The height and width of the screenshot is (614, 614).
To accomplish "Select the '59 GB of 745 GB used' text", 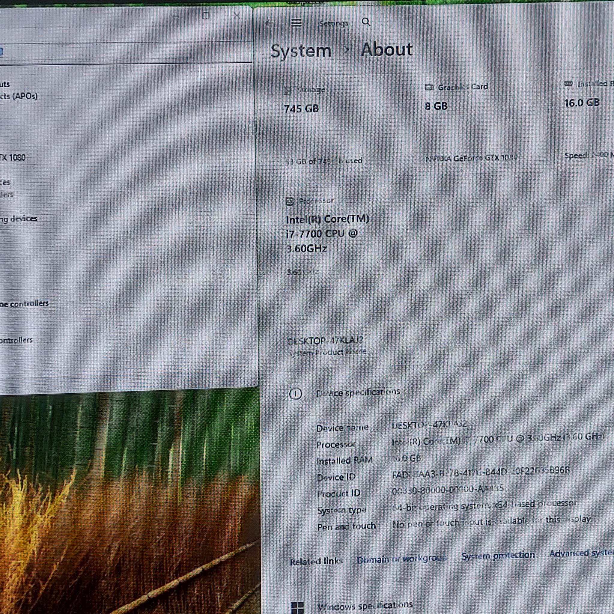I will coord(324,161).
